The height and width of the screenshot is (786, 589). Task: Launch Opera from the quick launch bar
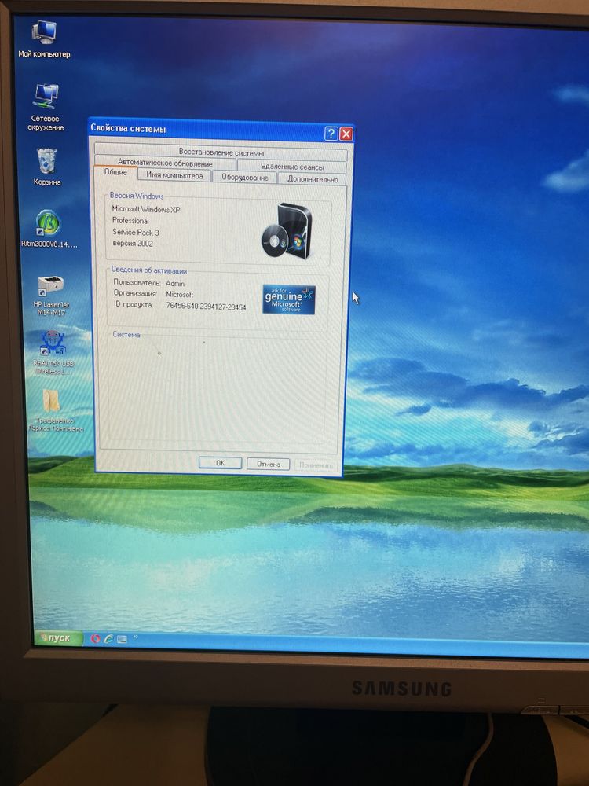(x=95, y=638)
